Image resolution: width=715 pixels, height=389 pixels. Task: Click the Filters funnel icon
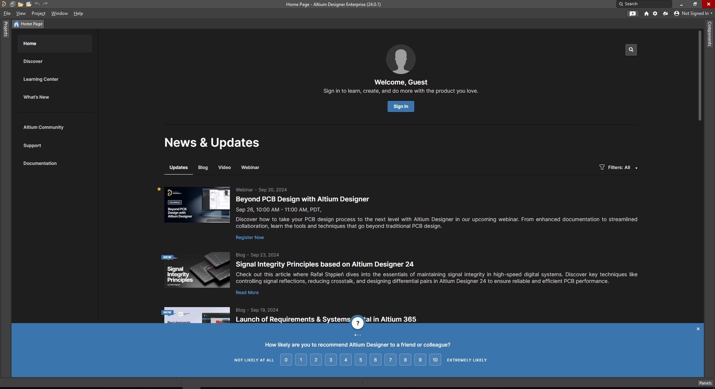[x=602, y=167]
